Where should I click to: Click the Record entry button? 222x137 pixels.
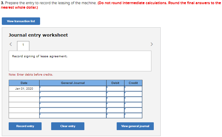point(25,126)
